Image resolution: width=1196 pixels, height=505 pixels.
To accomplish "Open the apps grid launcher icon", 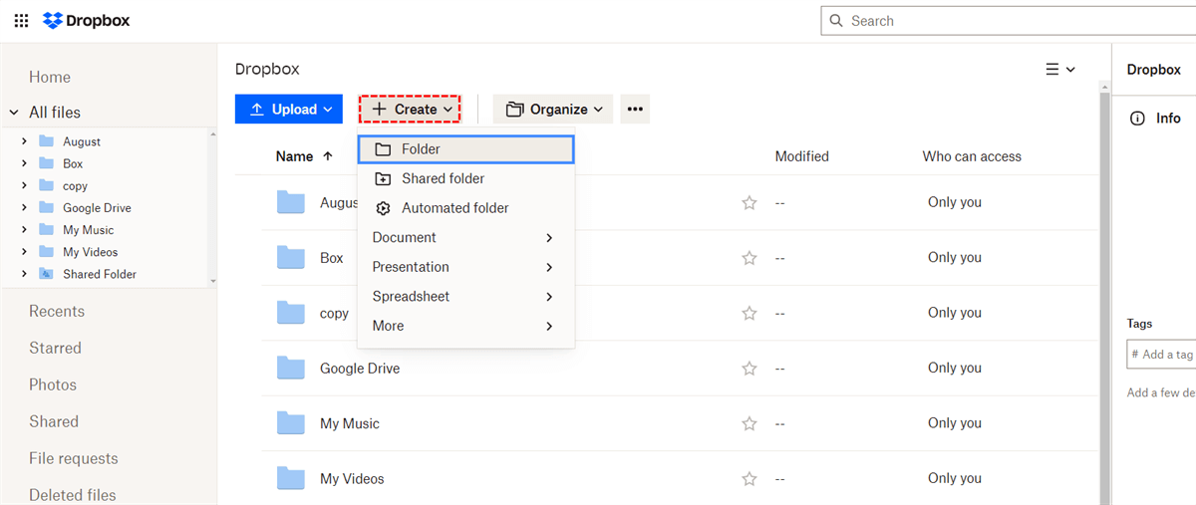I will [21, 21].
